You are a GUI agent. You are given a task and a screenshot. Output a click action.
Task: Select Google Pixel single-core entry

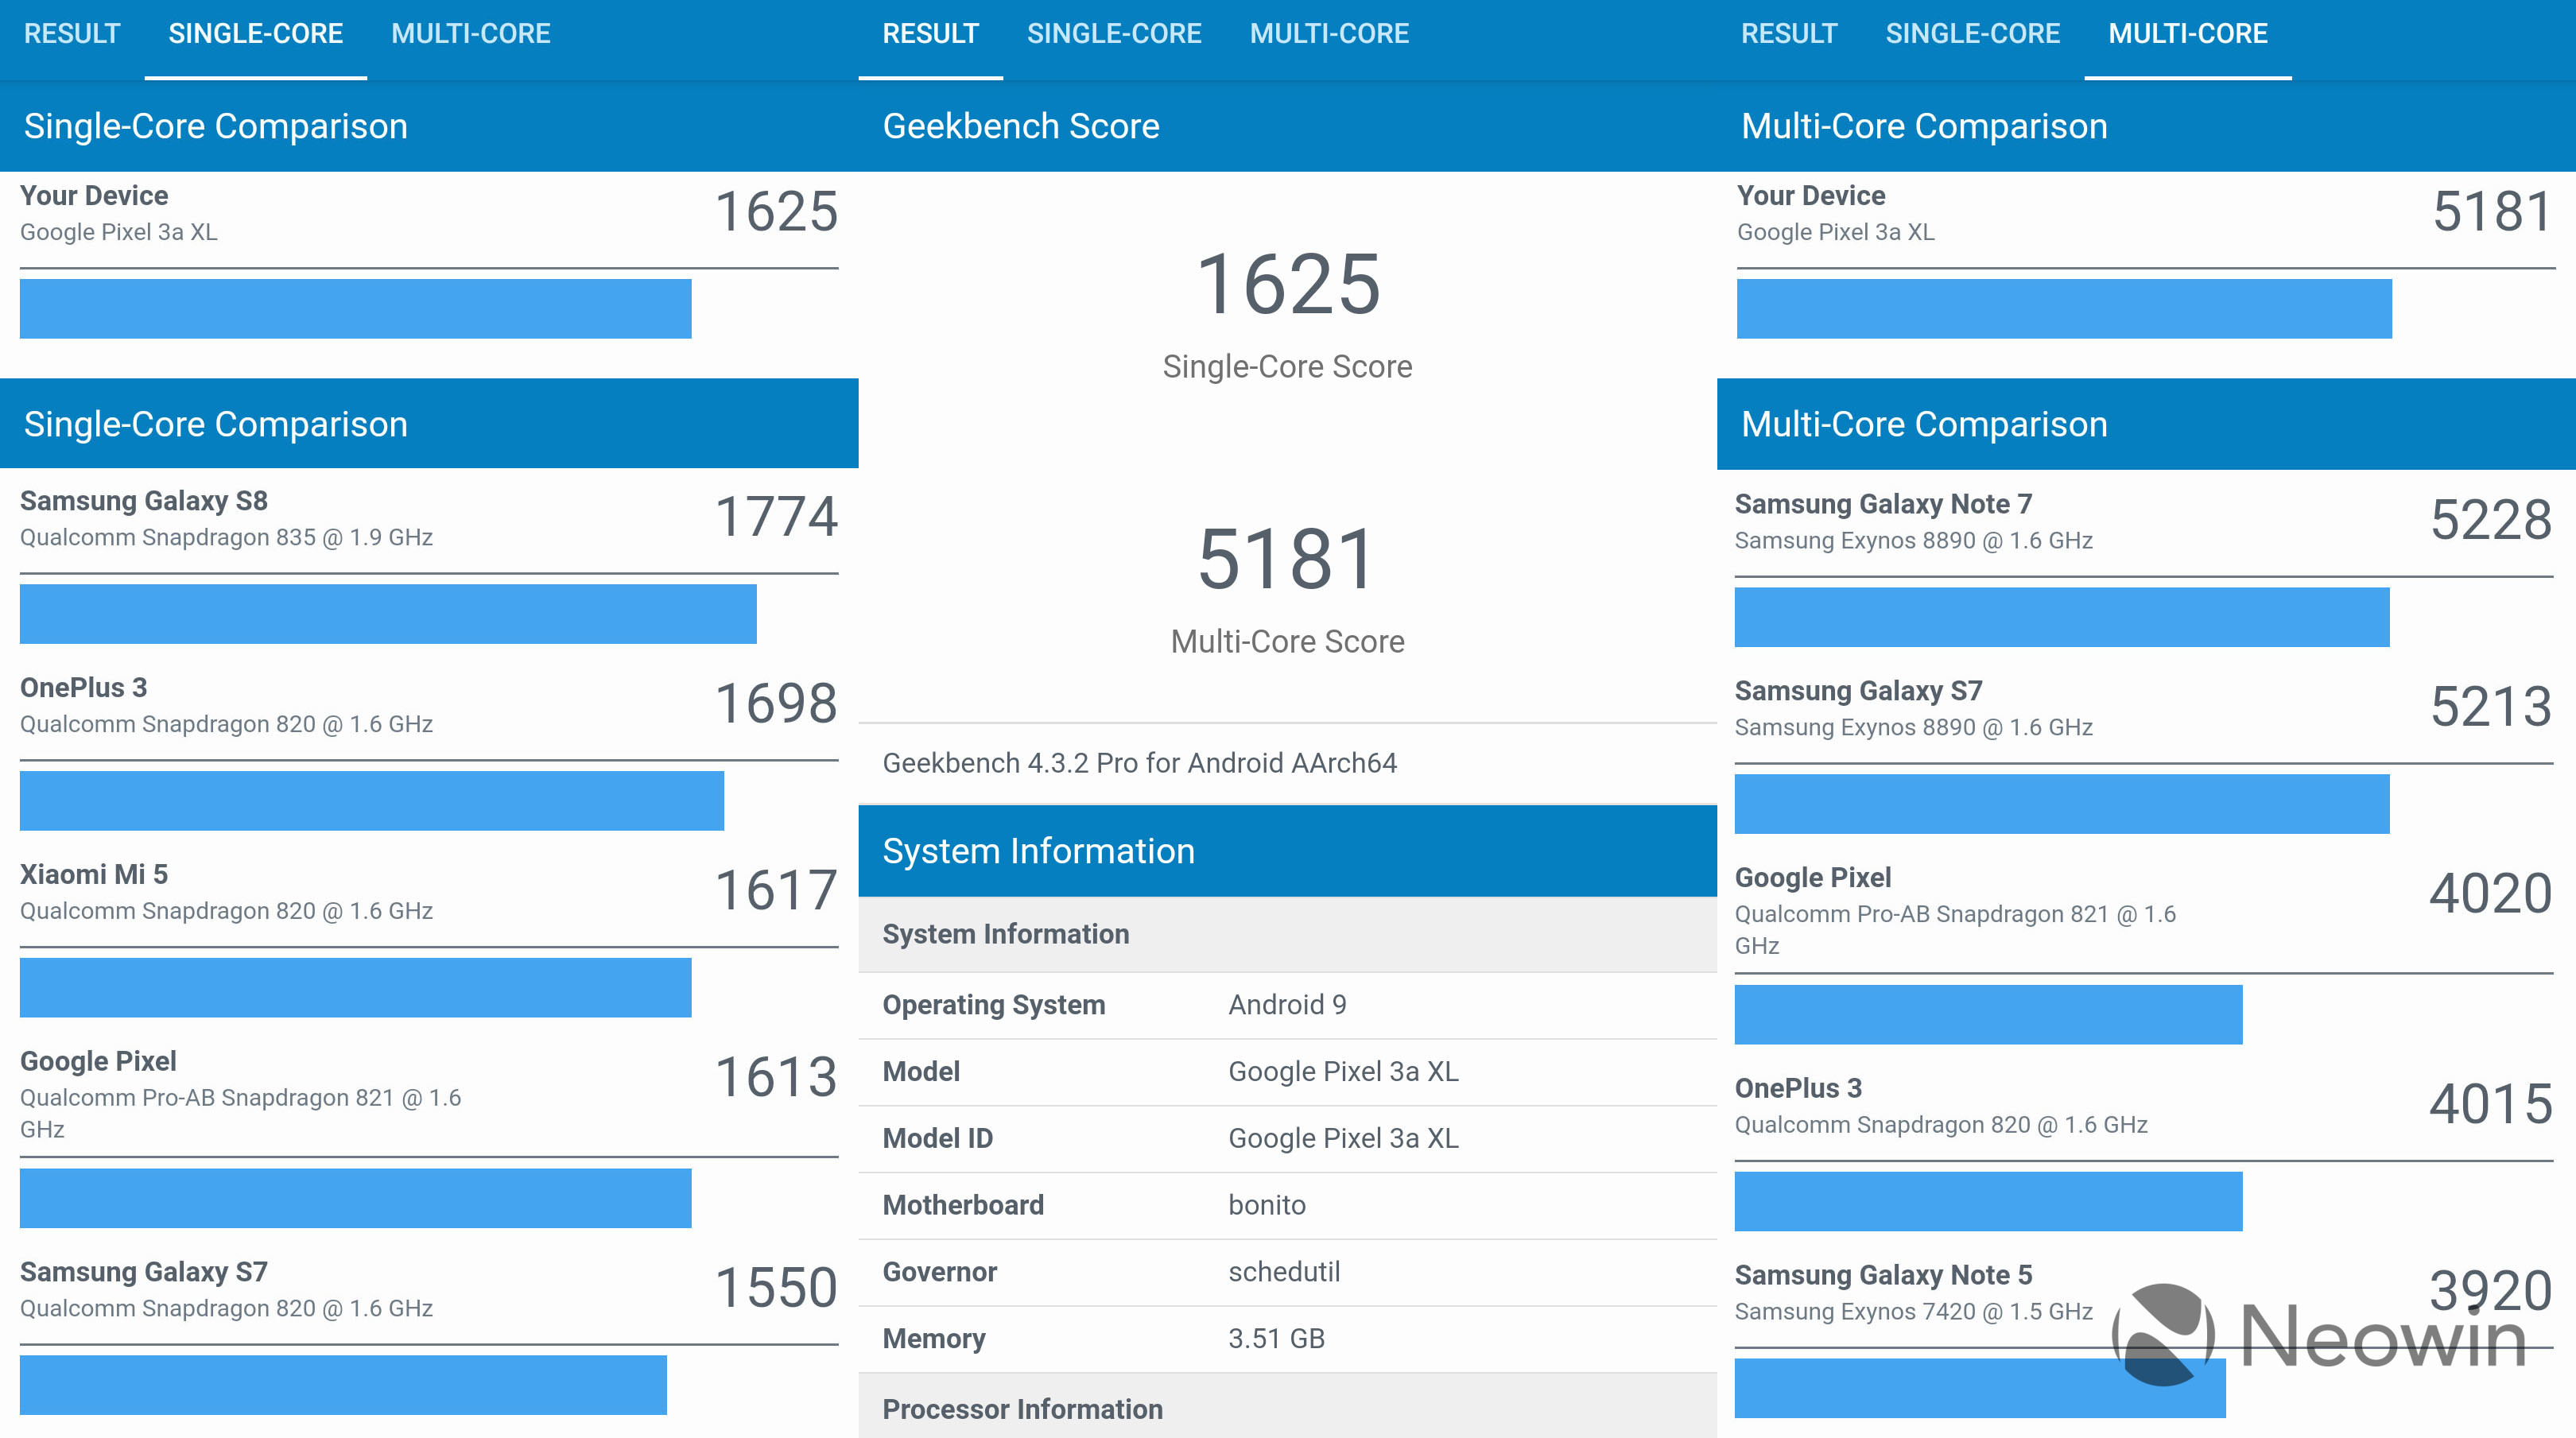[x=429, y=1135]
